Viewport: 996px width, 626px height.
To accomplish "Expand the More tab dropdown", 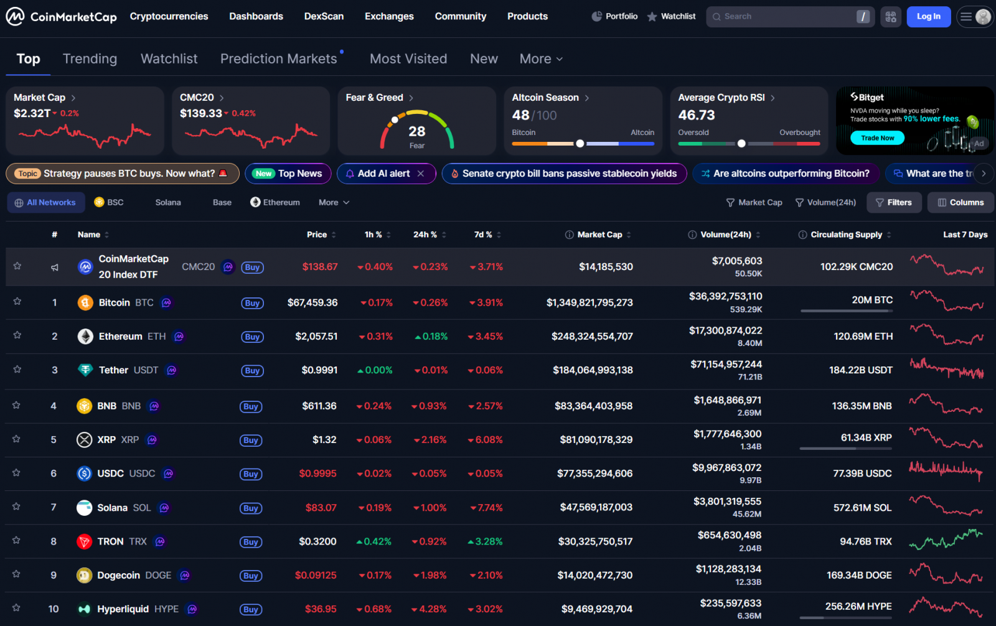I will 541,59.
